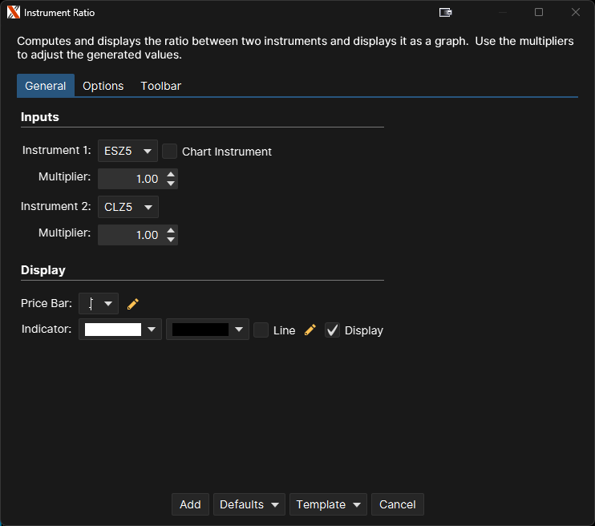The image size is (595, 526).
Task: Click the application logo in title bar
Action: (13, 13)
